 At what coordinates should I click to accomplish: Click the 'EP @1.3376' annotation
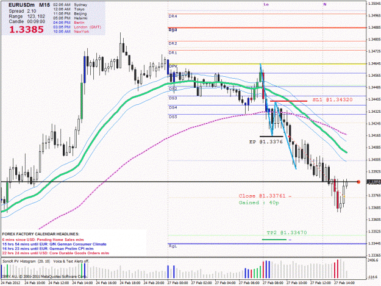coord(266,141)
